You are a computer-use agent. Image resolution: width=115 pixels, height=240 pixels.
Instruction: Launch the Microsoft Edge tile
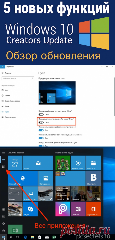[x=23, y=178]
